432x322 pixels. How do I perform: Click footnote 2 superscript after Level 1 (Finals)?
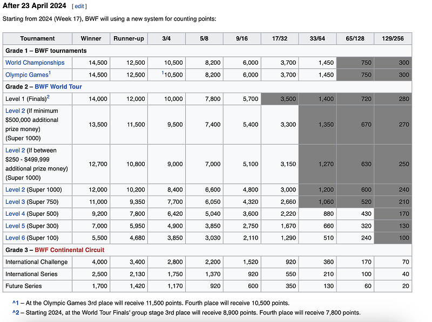pos(48,97)
